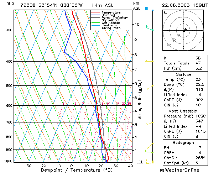The width and height of the screenshot is (224, 173).
Task: Click the SREH row label
Action: (169, 153)
